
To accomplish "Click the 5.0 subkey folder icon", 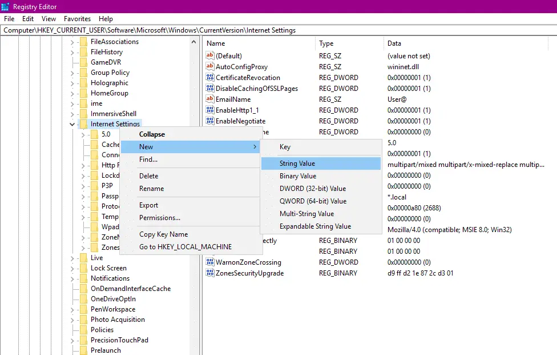I will pyautogui.click(x=95, y=134).
